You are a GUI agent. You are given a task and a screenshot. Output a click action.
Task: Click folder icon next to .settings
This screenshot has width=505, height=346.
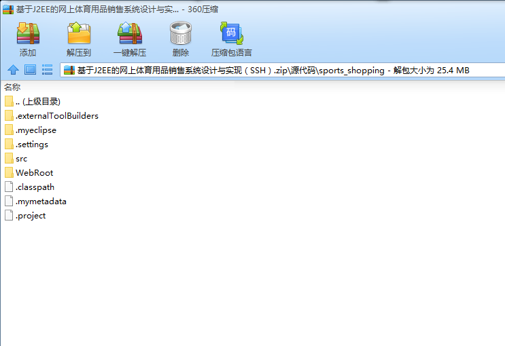[x=9, y=144]
